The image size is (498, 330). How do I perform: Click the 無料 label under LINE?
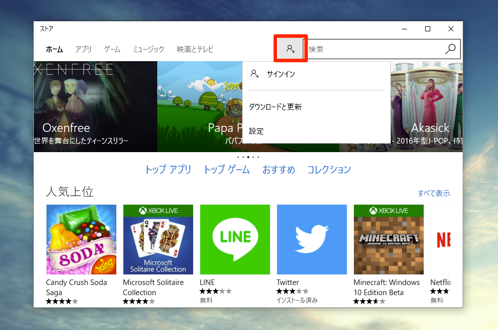[x=206, y=300]
